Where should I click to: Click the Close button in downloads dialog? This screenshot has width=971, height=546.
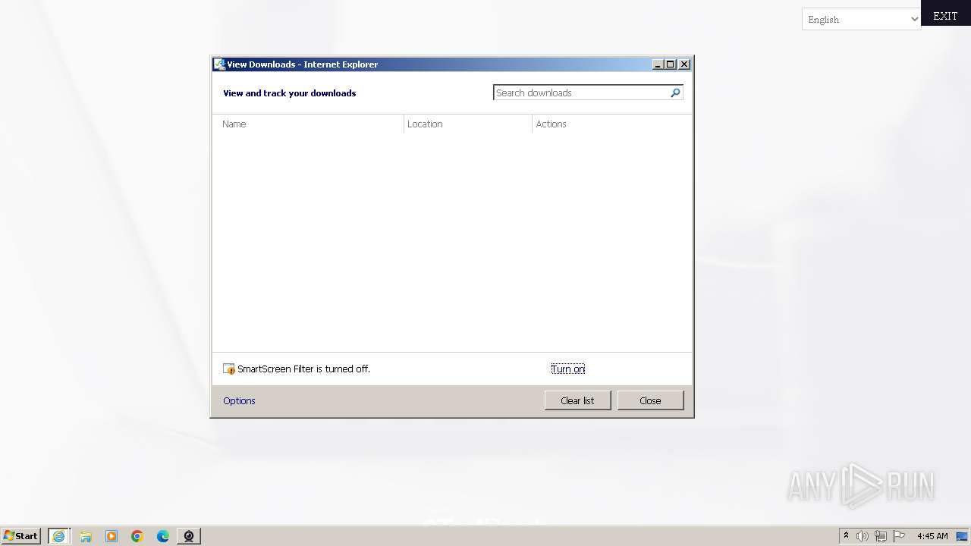coord(650,400)
